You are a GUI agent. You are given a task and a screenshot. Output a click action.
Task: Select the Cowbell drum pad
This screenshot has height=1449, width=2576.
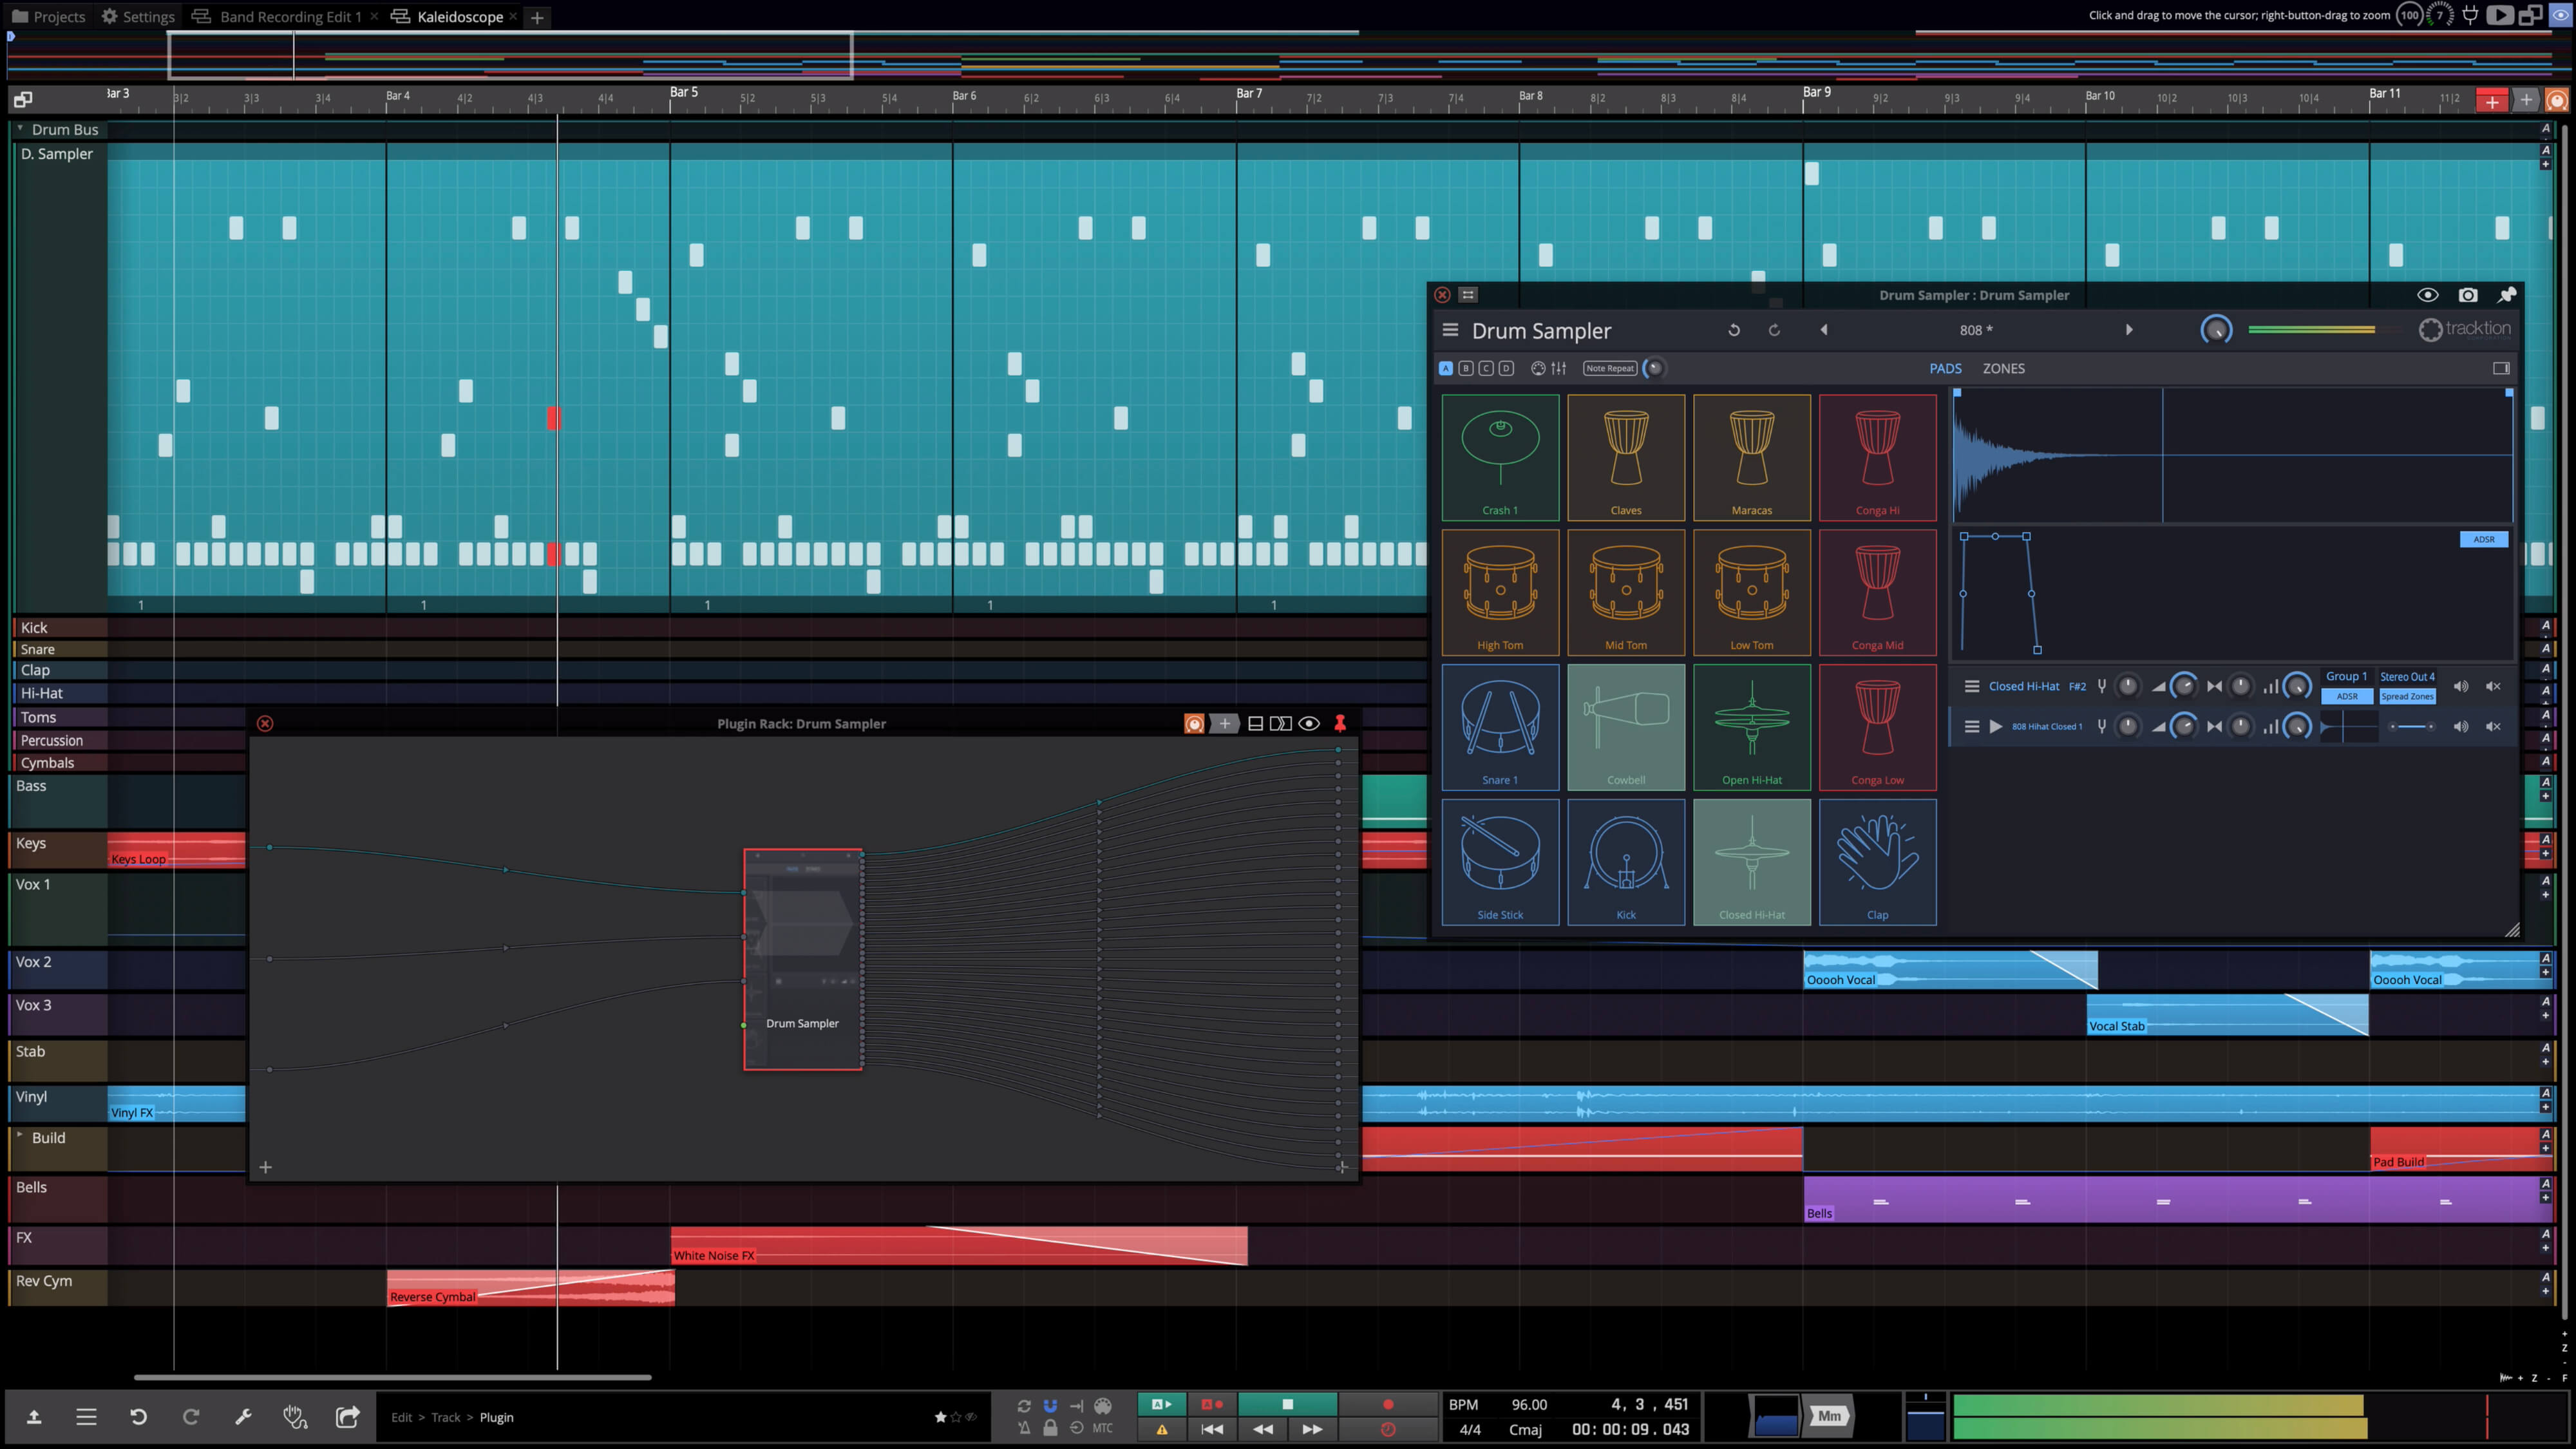pos(1625,726)
